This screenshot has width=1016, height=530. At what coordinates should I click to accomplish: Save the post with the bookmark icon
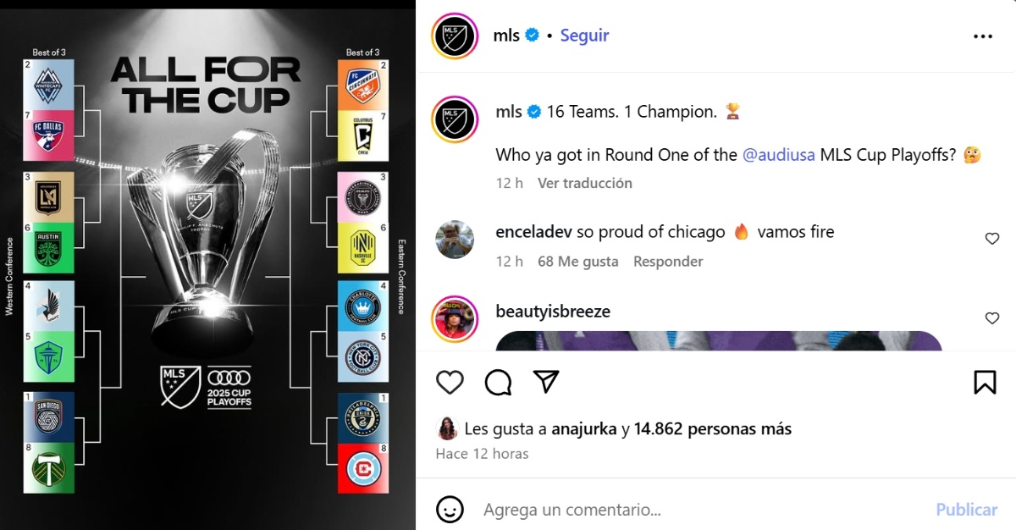click(x=985, y=383)
